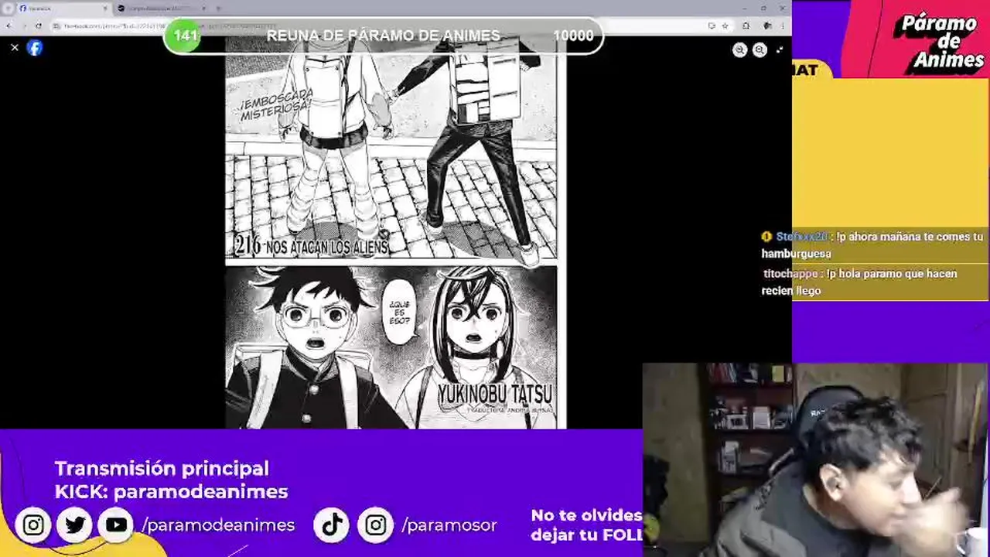
Task: Click the 'REUNA DE PÁRAMO DE ANIMES' goal bar
Action: pyautogui.click(x=383, y=36)
